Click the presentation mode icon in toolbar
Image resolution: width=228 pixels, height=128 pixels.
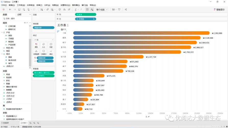point(119,9)
